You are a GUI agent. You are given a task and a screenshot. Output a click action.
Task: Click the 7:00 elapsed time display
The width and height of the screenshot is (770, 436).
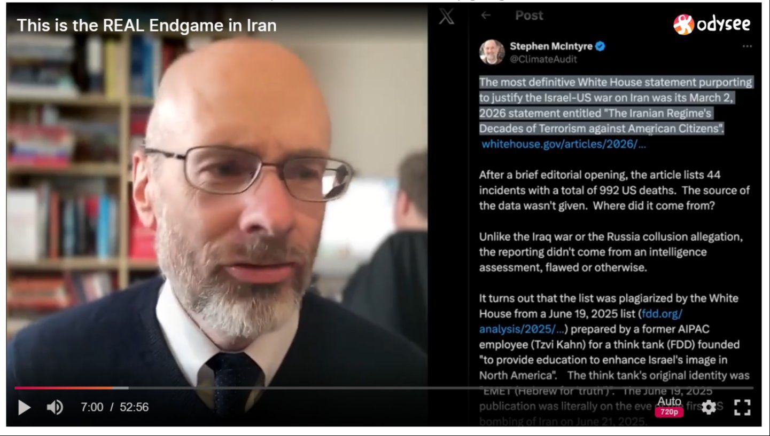pyautogui.click(x=92, y=407)
